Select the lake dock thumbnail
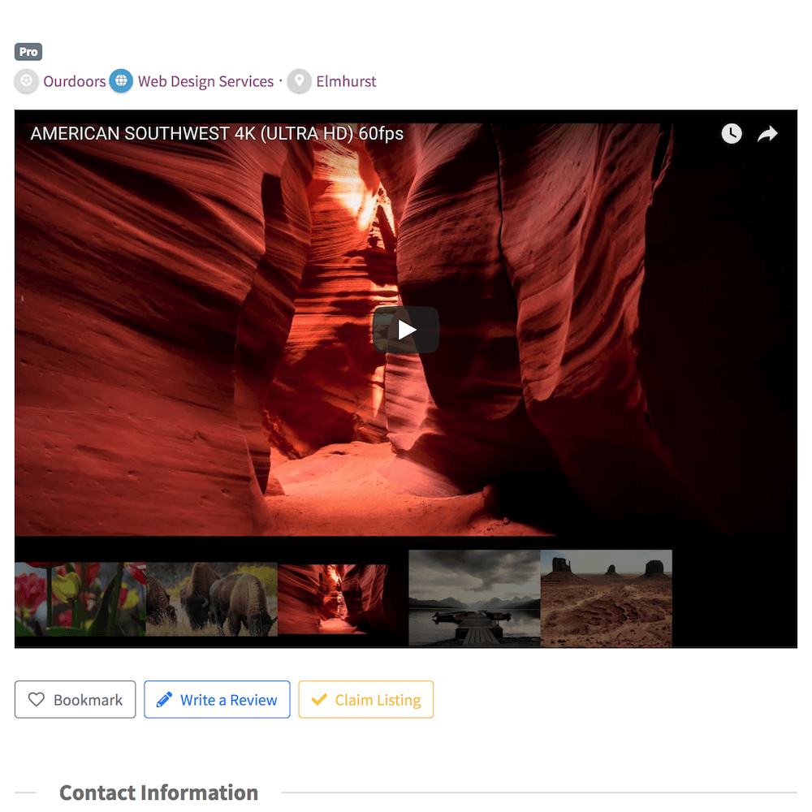The height and width of the screenshot is (812, 812). click(474, 598)
